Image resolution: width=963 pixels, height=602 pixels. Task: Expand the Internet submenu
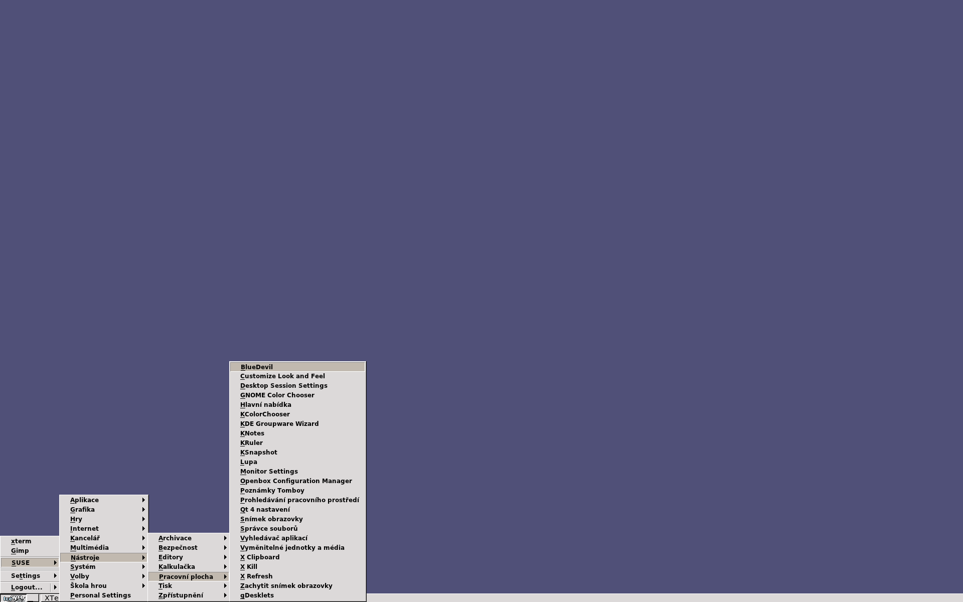[x=104, y=529]
